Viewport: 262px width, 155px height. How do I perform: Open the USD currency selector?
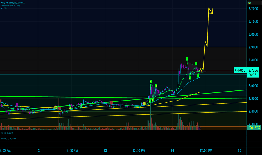pyautogui.click(x=254, y=3)
